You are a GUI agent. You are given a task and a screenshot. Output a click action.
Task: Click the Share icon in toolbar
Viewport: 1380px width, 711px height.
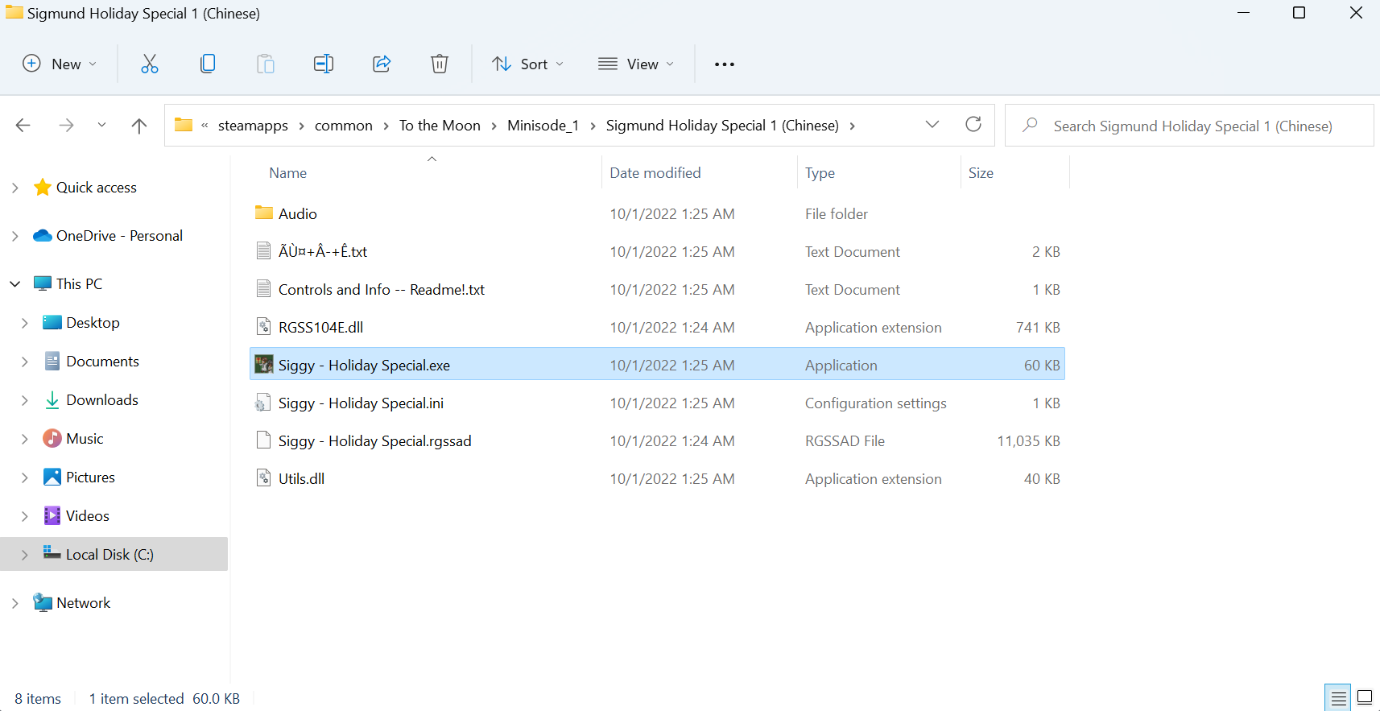click(x=382, y=64)
